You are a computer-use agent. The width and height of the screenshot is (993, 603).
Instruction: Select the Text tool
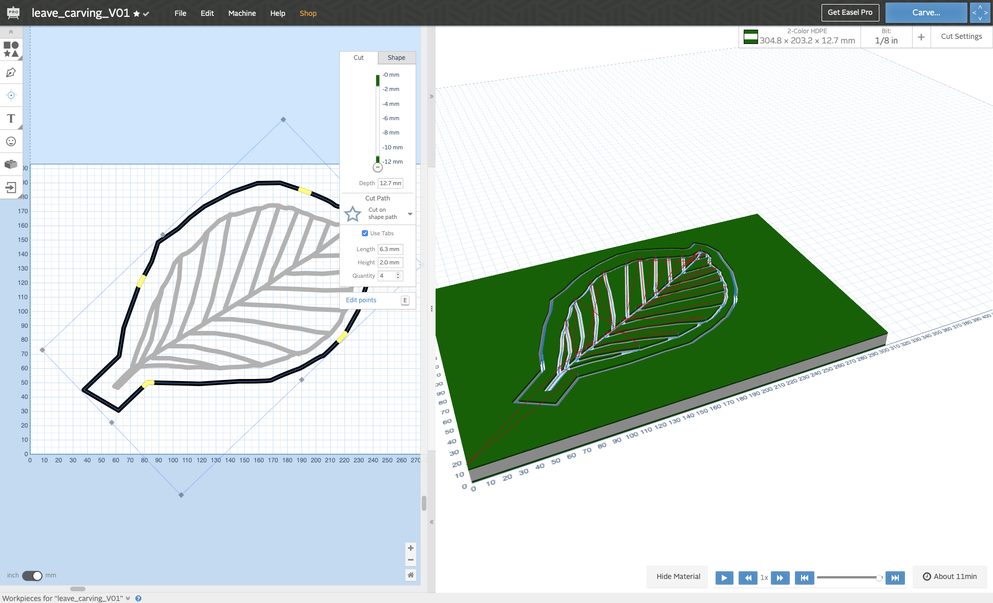coord(11,119)
